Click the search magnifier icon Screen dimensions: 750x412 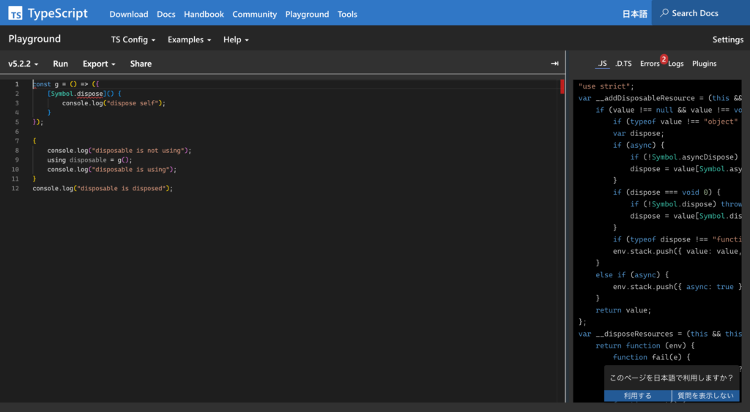(664, 13)
